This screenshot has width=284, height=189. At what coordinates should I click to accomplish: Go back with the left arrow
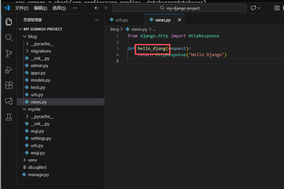[97, 8]
